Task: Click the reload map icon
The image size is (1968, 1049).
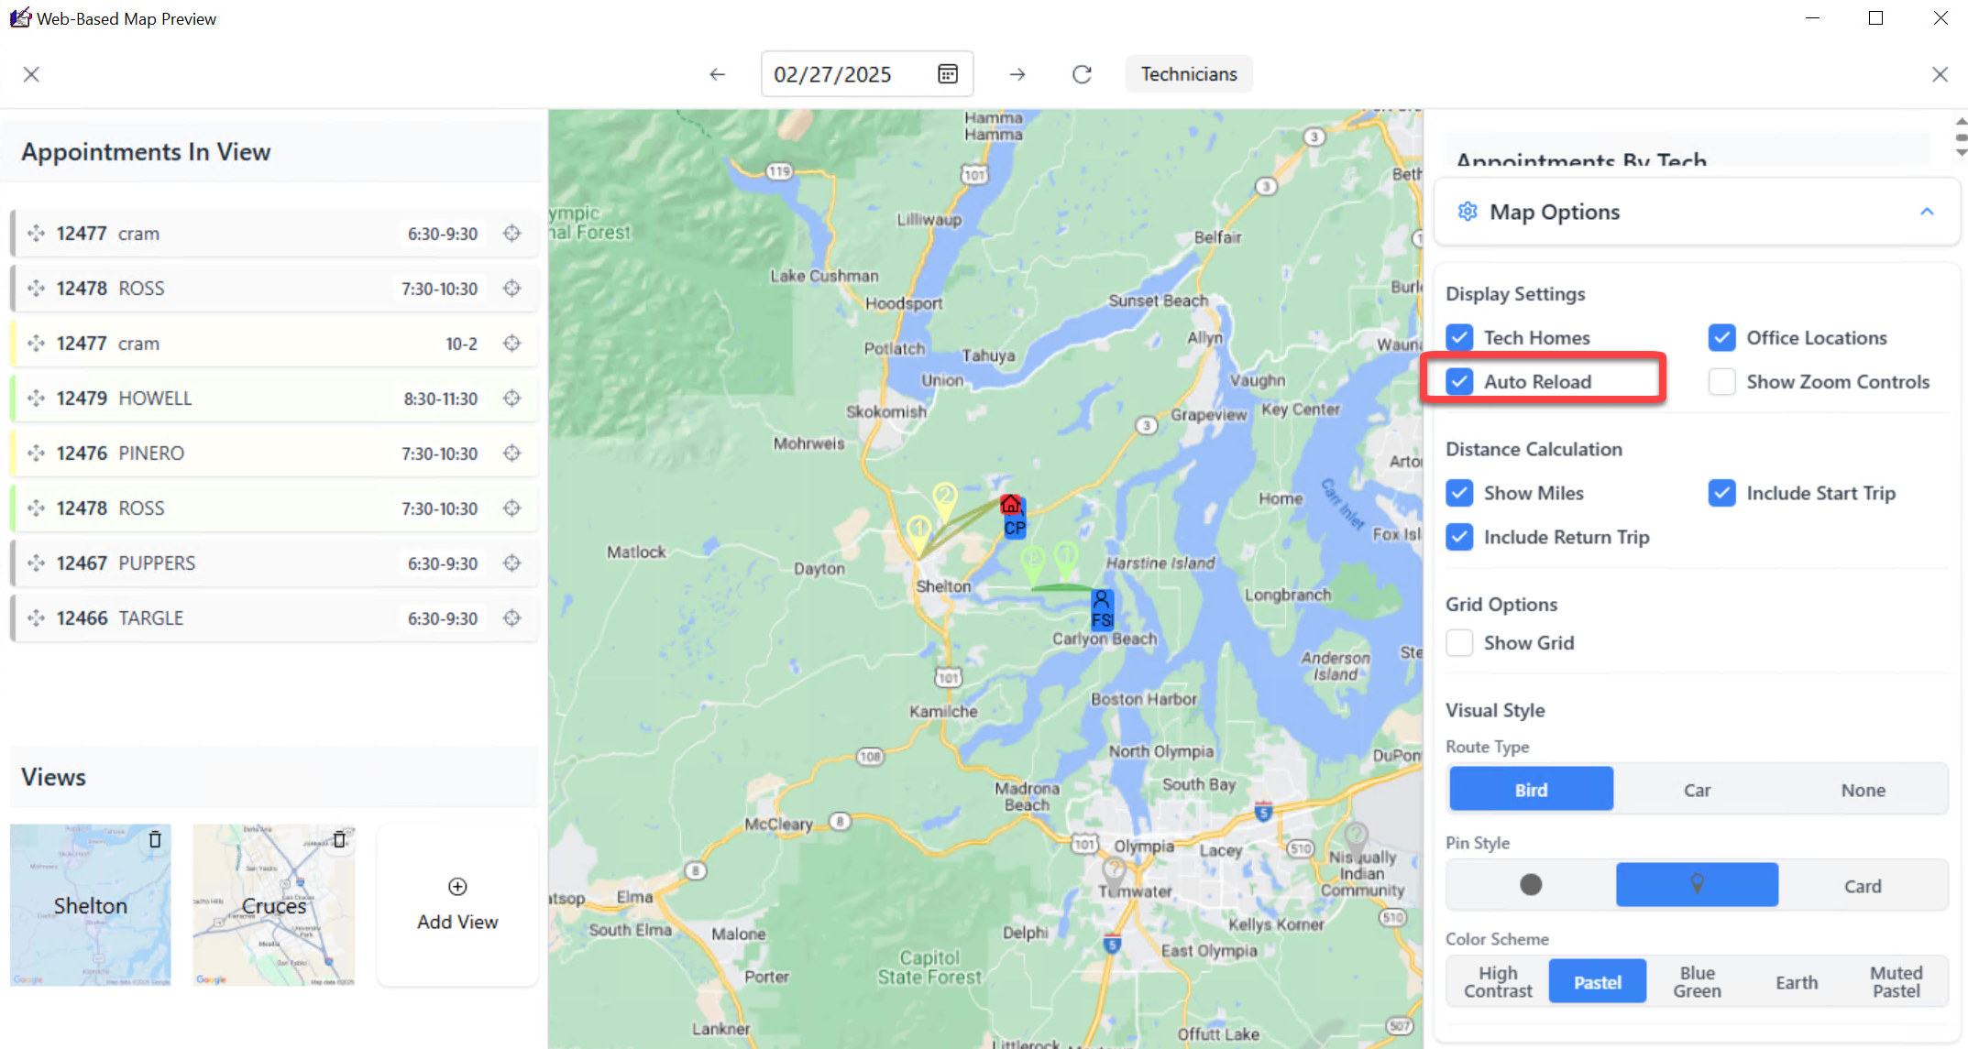Action: click(1082, 74)
